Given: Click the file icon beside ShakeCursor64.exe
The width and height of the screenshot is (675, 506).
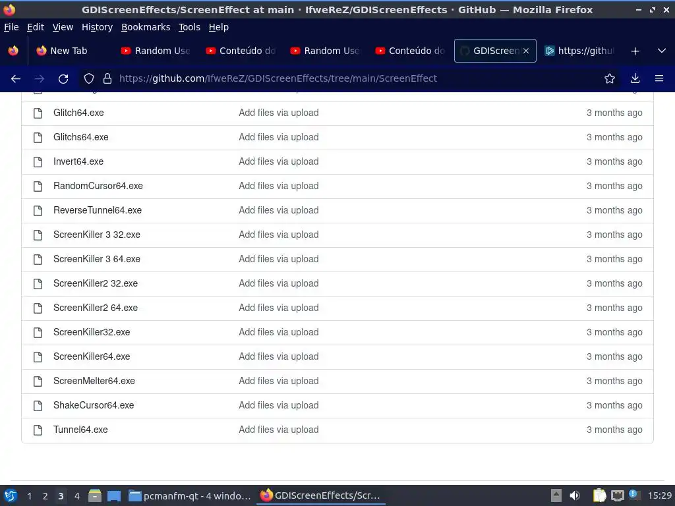Looking at the screenshot, I should 38,406.
